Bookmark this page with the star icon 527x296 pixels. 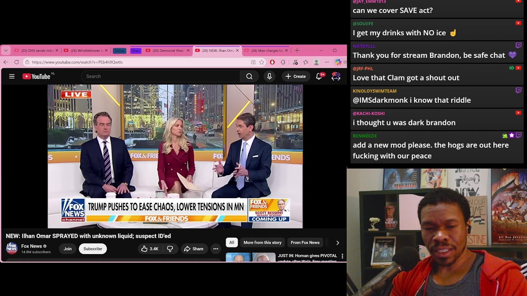click(x=261, y=62)
